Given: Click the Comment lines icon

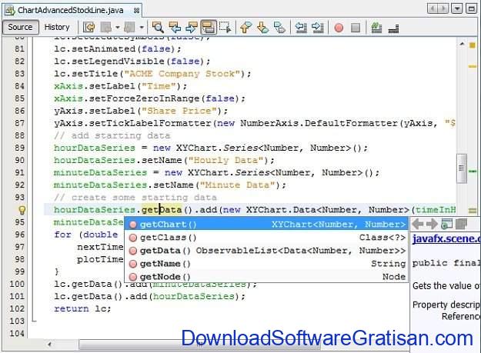Looking at the screenshot, I should pos(376,28).
